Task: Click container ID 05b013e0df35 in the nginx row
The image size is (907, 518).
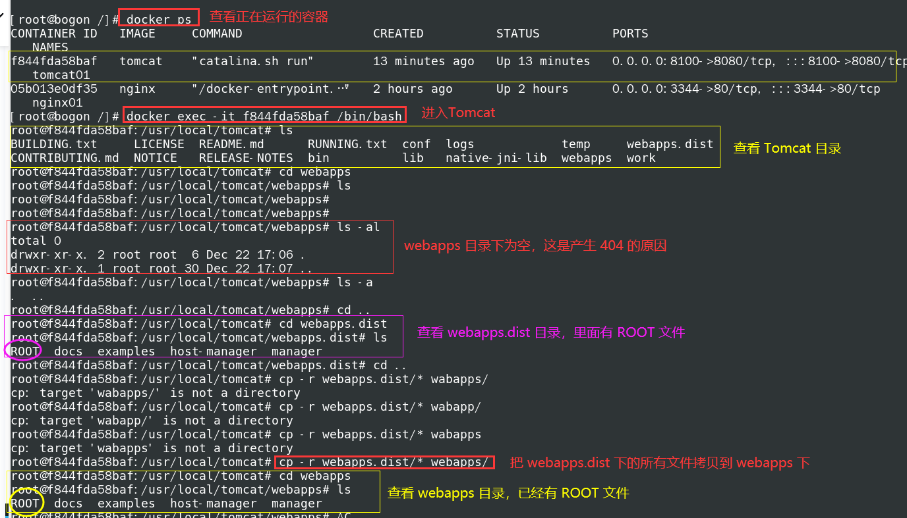Action: click(54, 89)
